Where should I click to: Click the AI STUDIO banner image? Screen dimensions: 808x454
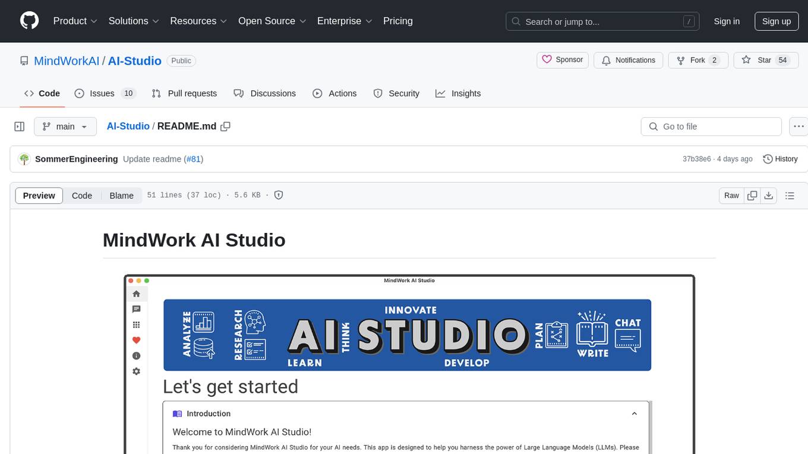click(x=408, y=335)
